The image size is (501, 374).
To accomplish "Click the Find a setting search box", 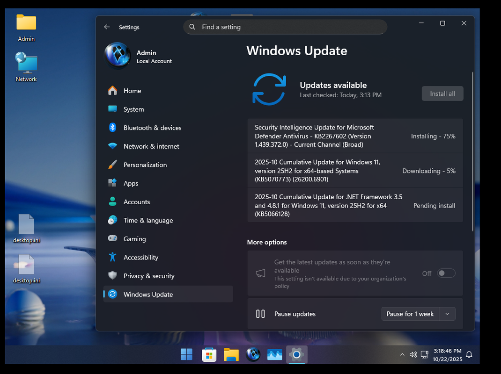I will [x=285, y=27].
